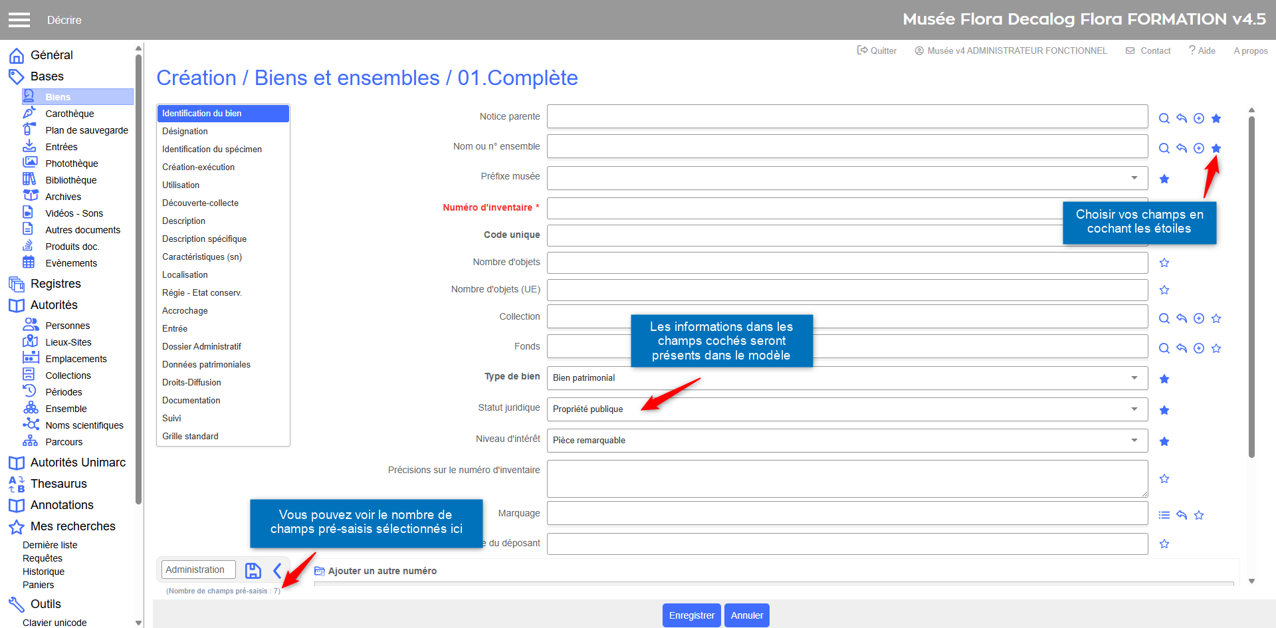This screenshot has width=1276, height=628.
Task: Click the list icon next to Marquage field
Action: coord(1164,515)
